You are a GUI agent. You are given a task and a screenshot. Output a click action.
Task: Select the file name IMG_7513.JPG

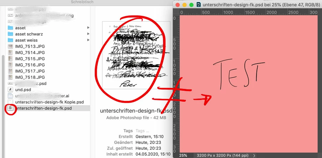(30, 46)
